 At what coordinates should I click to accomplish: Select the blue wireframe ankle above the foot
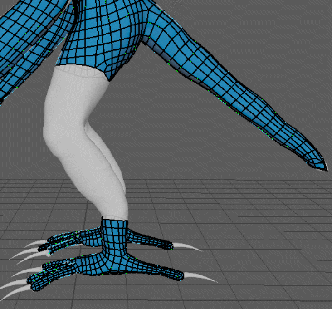115,231
